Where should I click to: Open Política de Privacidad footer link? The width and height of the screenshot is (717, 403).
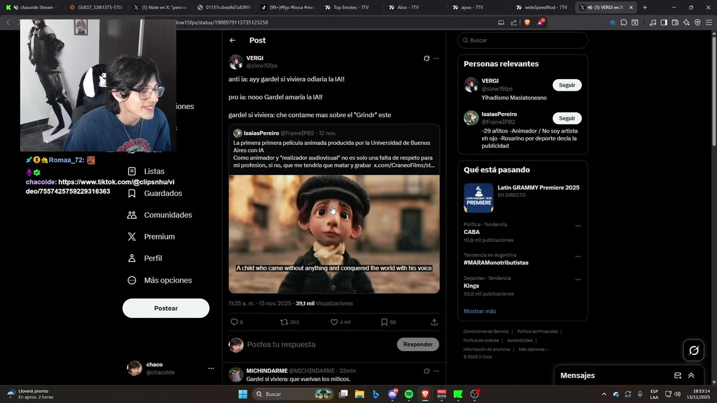[537, 331]
